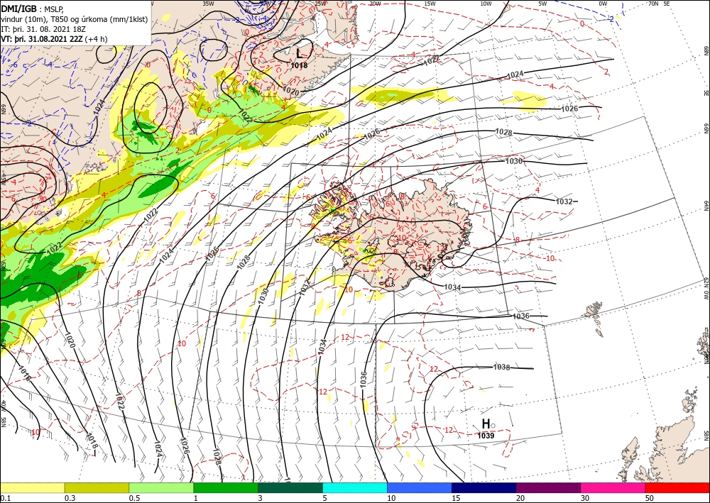Select the dark teal 3–5 legend swatch
Image resolution: width=710 pixels, height=503 pixels.
coord(290,487)
